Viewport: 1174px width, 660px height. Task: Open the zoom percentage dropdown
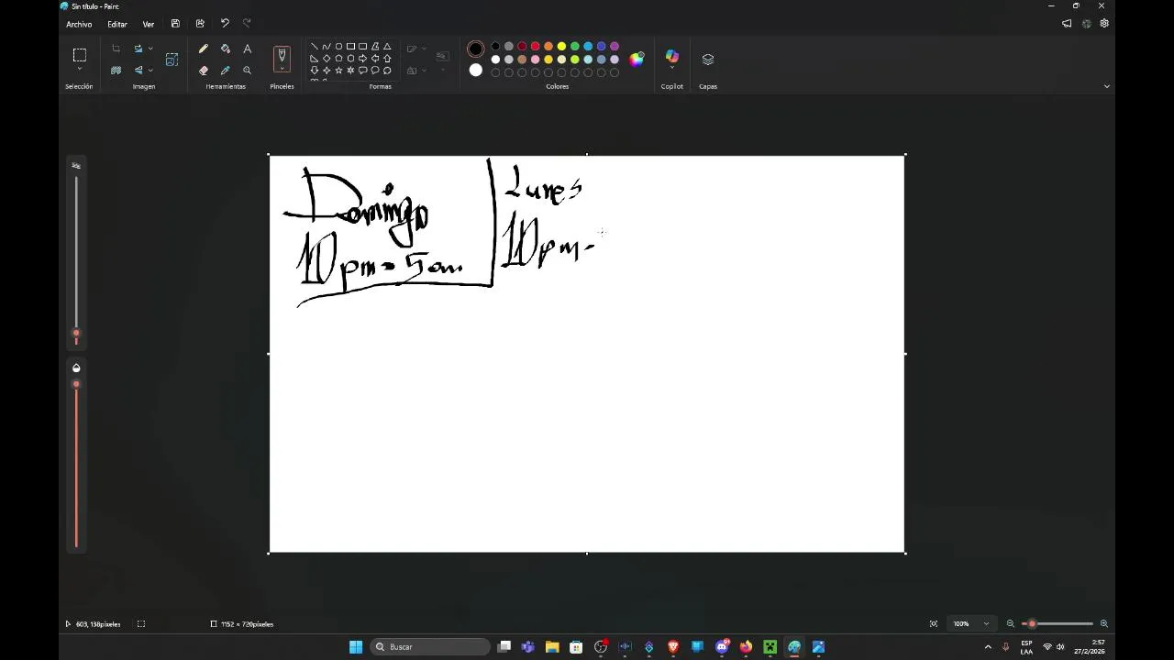pos(986,624)
